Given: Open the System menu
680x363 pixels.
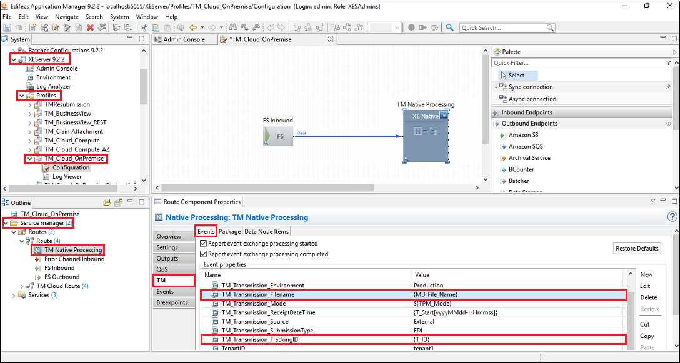Looking at the screenshot, I should (119, 17).
